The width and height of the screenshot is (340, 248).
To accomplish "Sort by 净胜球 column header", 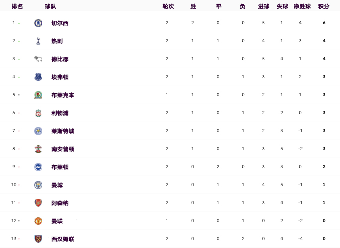I will (x=302, y=7).
